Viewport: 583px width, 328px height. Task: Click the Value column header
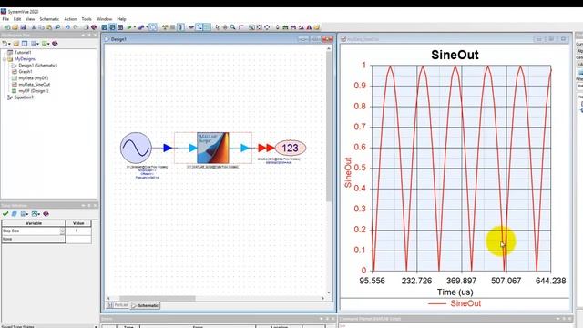78,223
